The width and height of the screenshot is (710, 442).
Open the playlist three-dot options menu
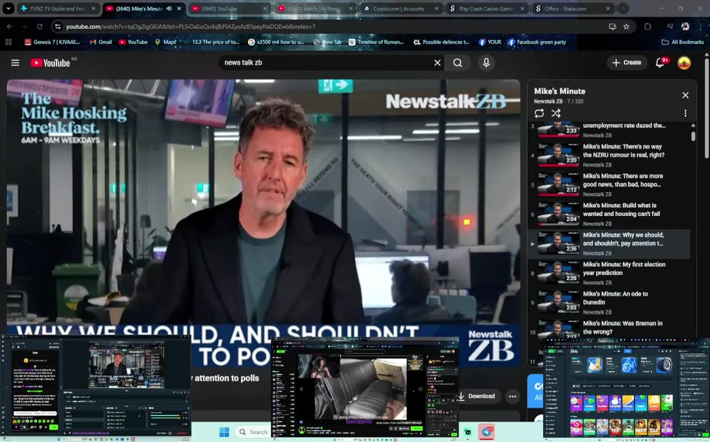[685, 113]
